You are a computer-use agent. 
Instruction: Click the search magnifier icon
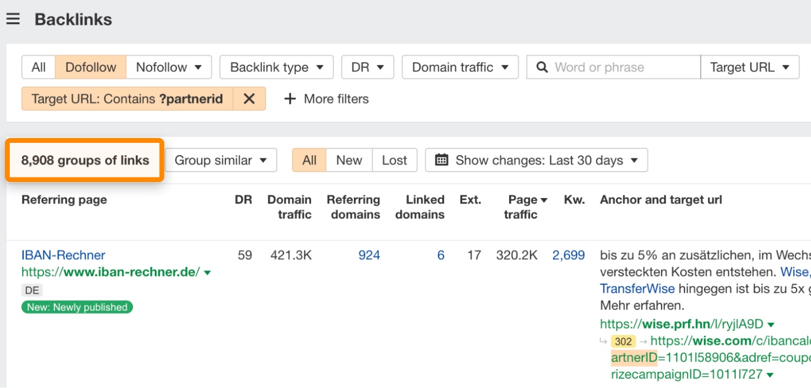542,68
